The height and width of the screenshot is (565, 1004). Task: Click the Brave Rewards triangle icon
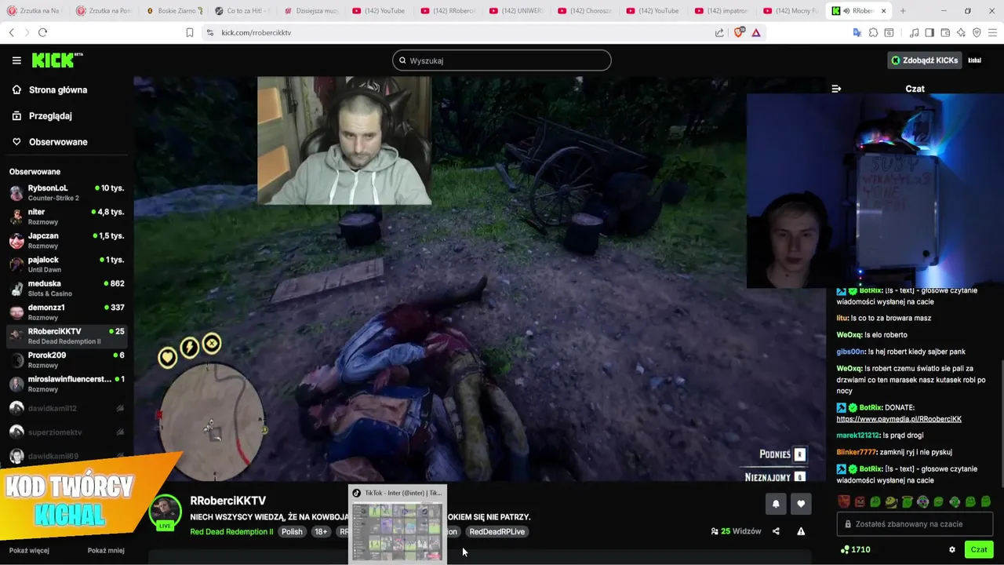[756, 32]
